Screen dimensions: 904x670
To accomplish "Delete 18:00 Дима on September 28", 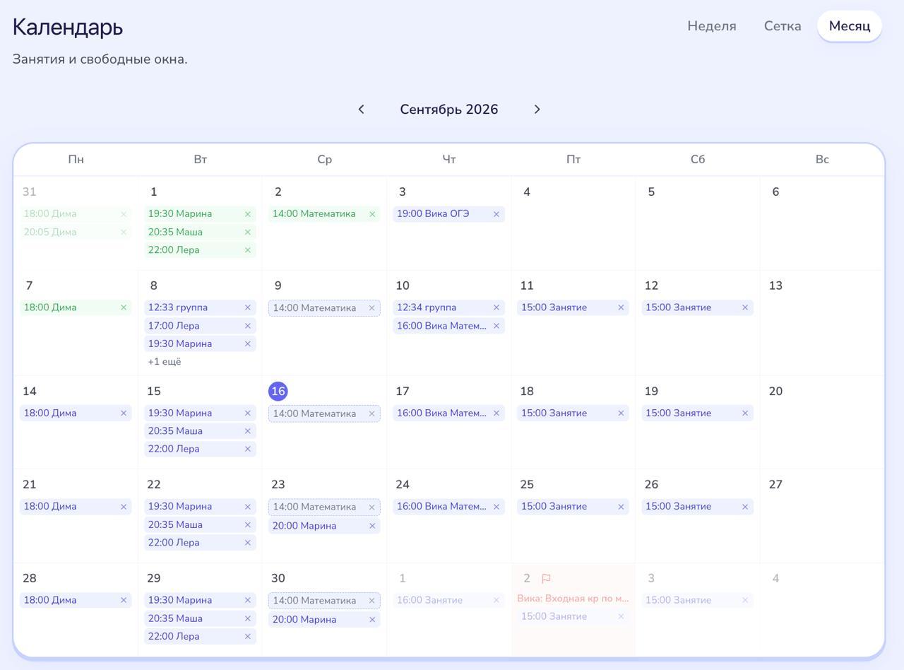I will point(124,600).
